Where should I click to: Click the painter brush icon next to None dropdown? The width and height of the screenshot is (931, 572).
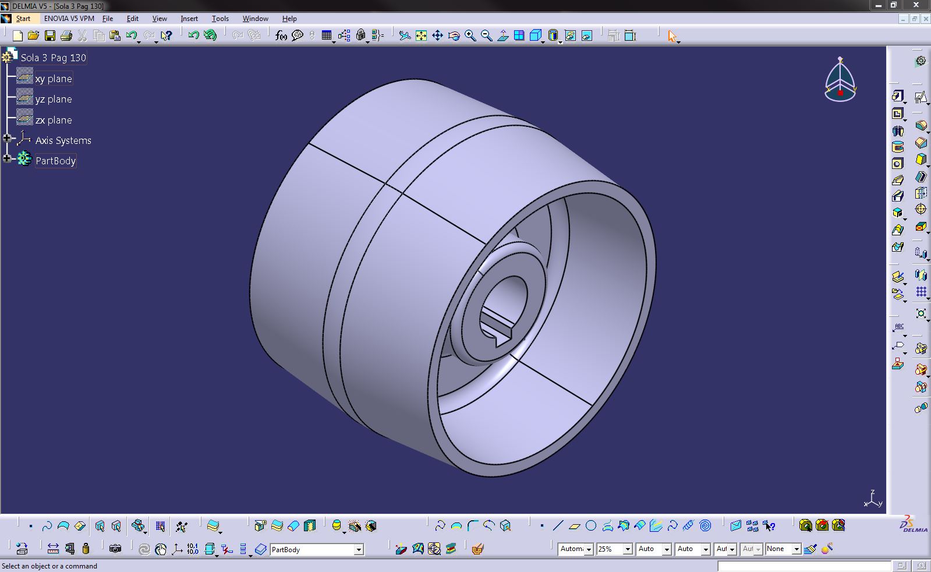tap(810, 549)
